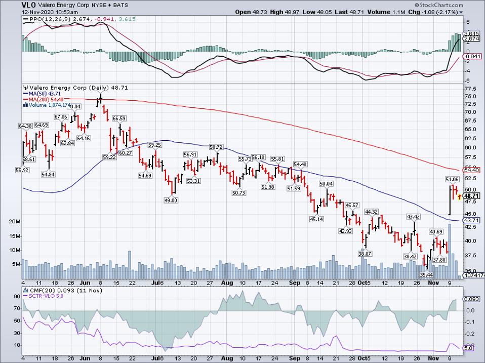
Task: Click the 2.674 PPO line value flag
Action: coord(471,38)
